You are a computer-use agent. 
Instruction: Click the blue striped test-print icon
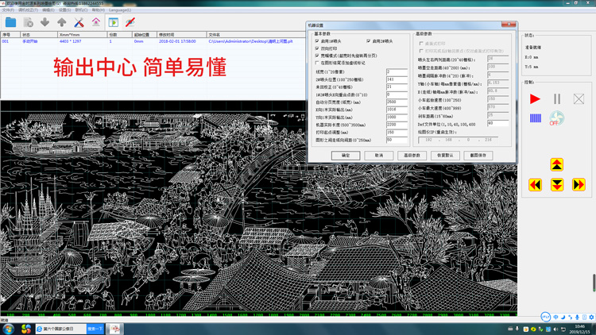tap(535, 118)
